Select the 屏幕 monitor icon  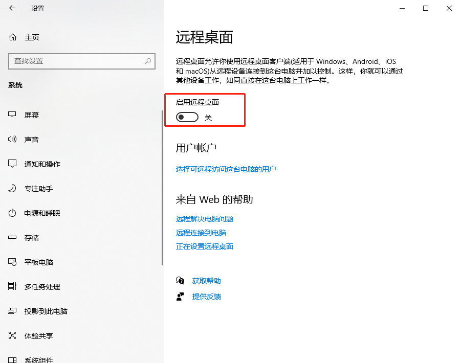click(x=12, y=115)
